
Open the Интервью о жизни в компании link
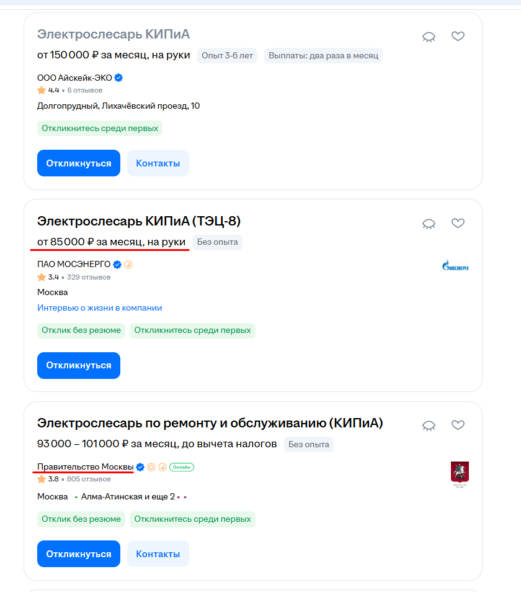(x=99, y=307)
